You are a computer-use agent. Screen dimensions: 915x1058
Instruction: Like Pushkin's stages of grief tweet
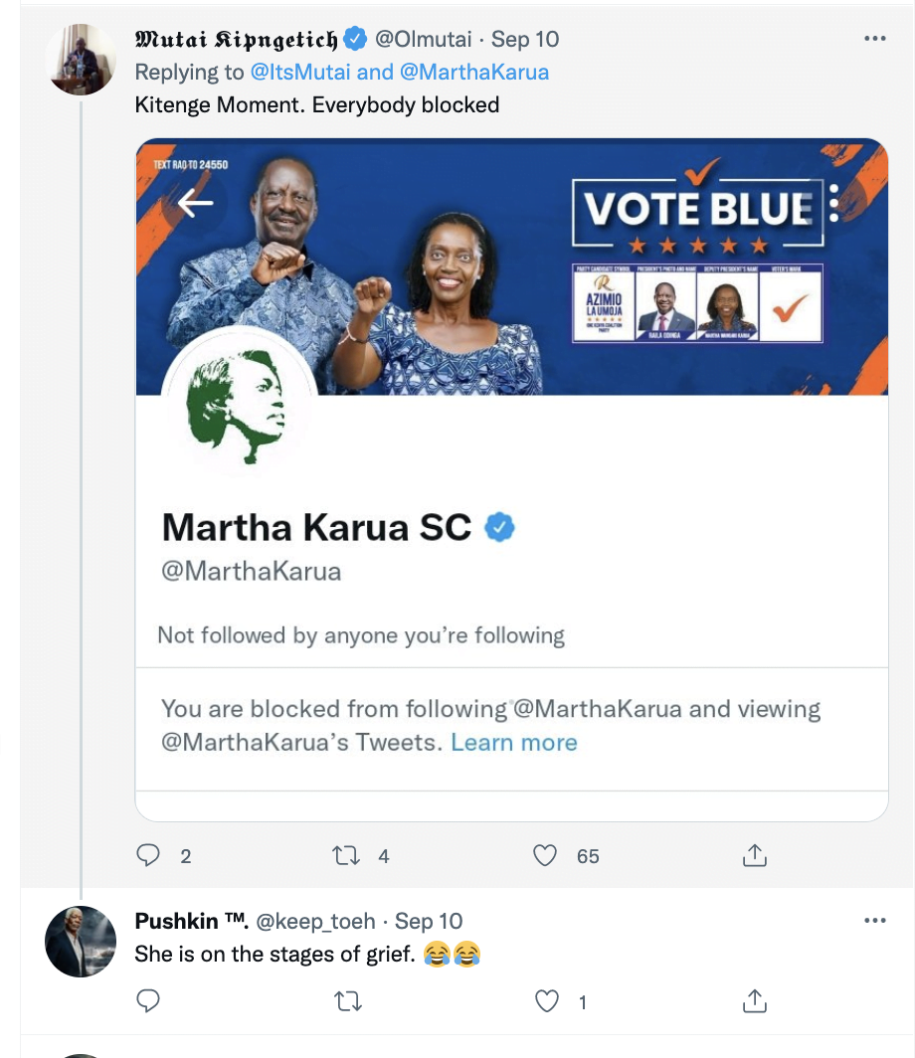coord(547,1001)
